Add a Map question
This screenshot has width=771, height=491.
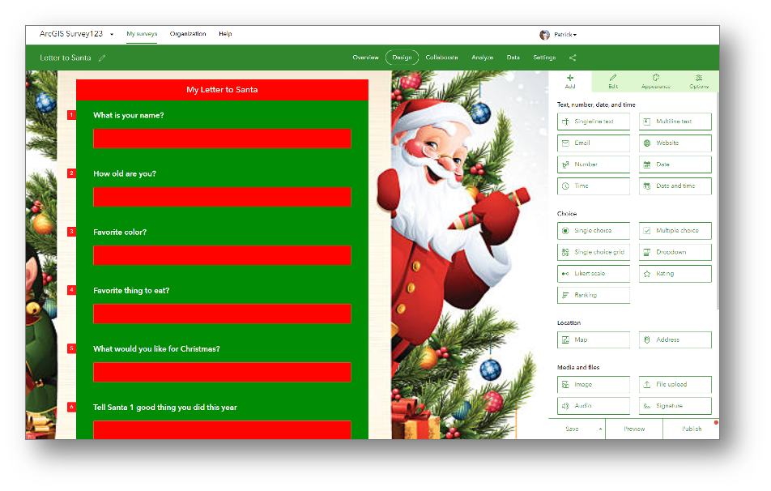594,340
